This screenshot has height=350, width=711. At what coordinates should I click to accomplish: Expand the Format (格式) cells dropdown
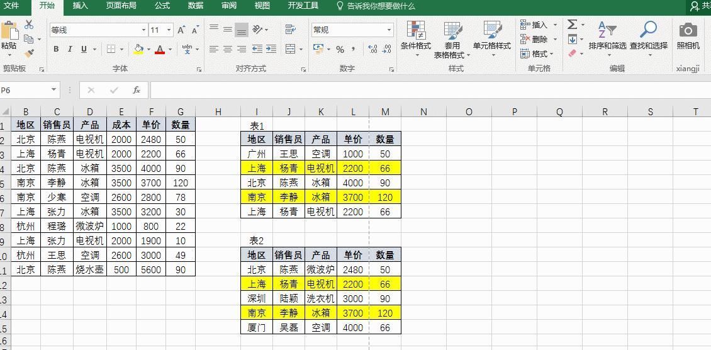(551, 54)
